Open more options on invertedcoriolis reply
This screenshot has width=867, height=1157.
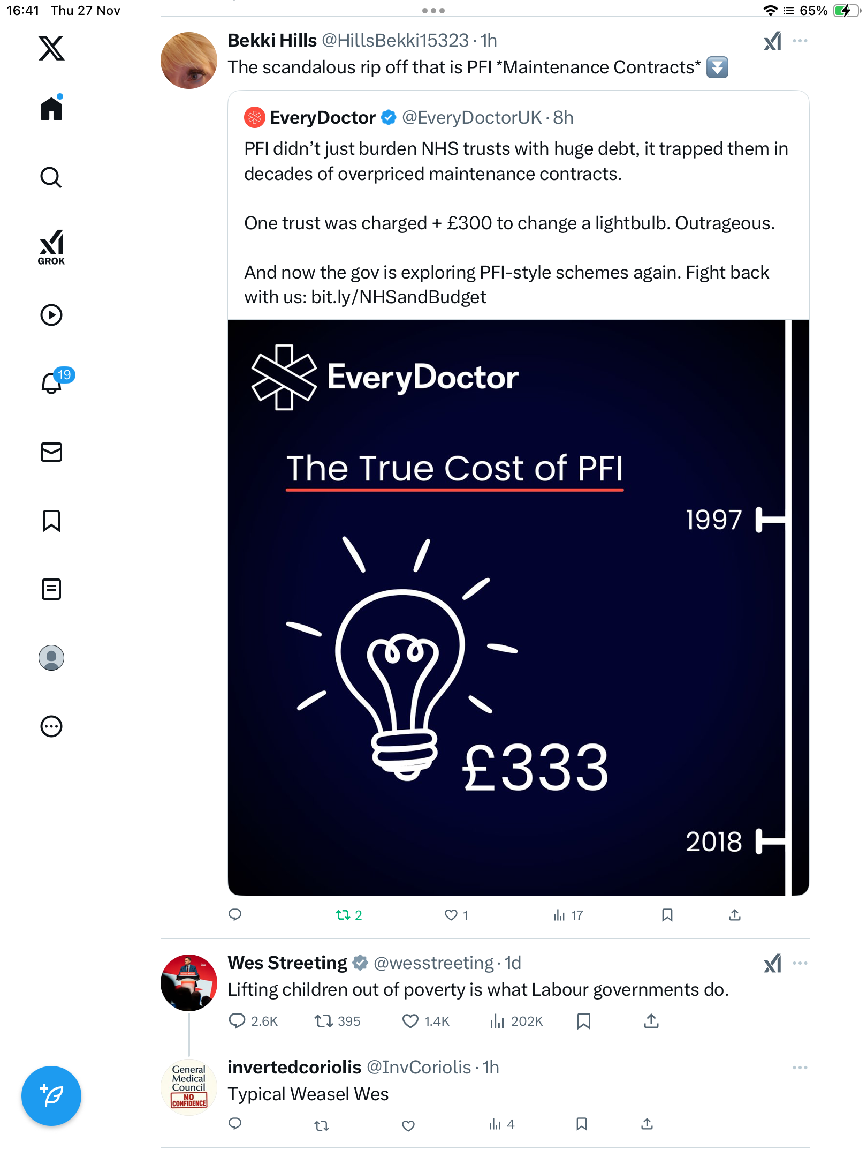(800, 1068)
